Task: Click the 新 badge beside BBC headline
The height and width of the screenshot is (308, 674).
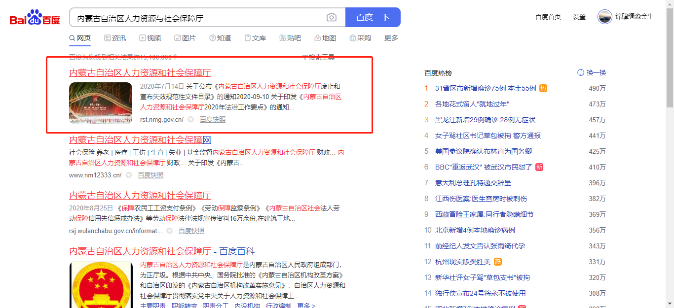Action: 539,167
